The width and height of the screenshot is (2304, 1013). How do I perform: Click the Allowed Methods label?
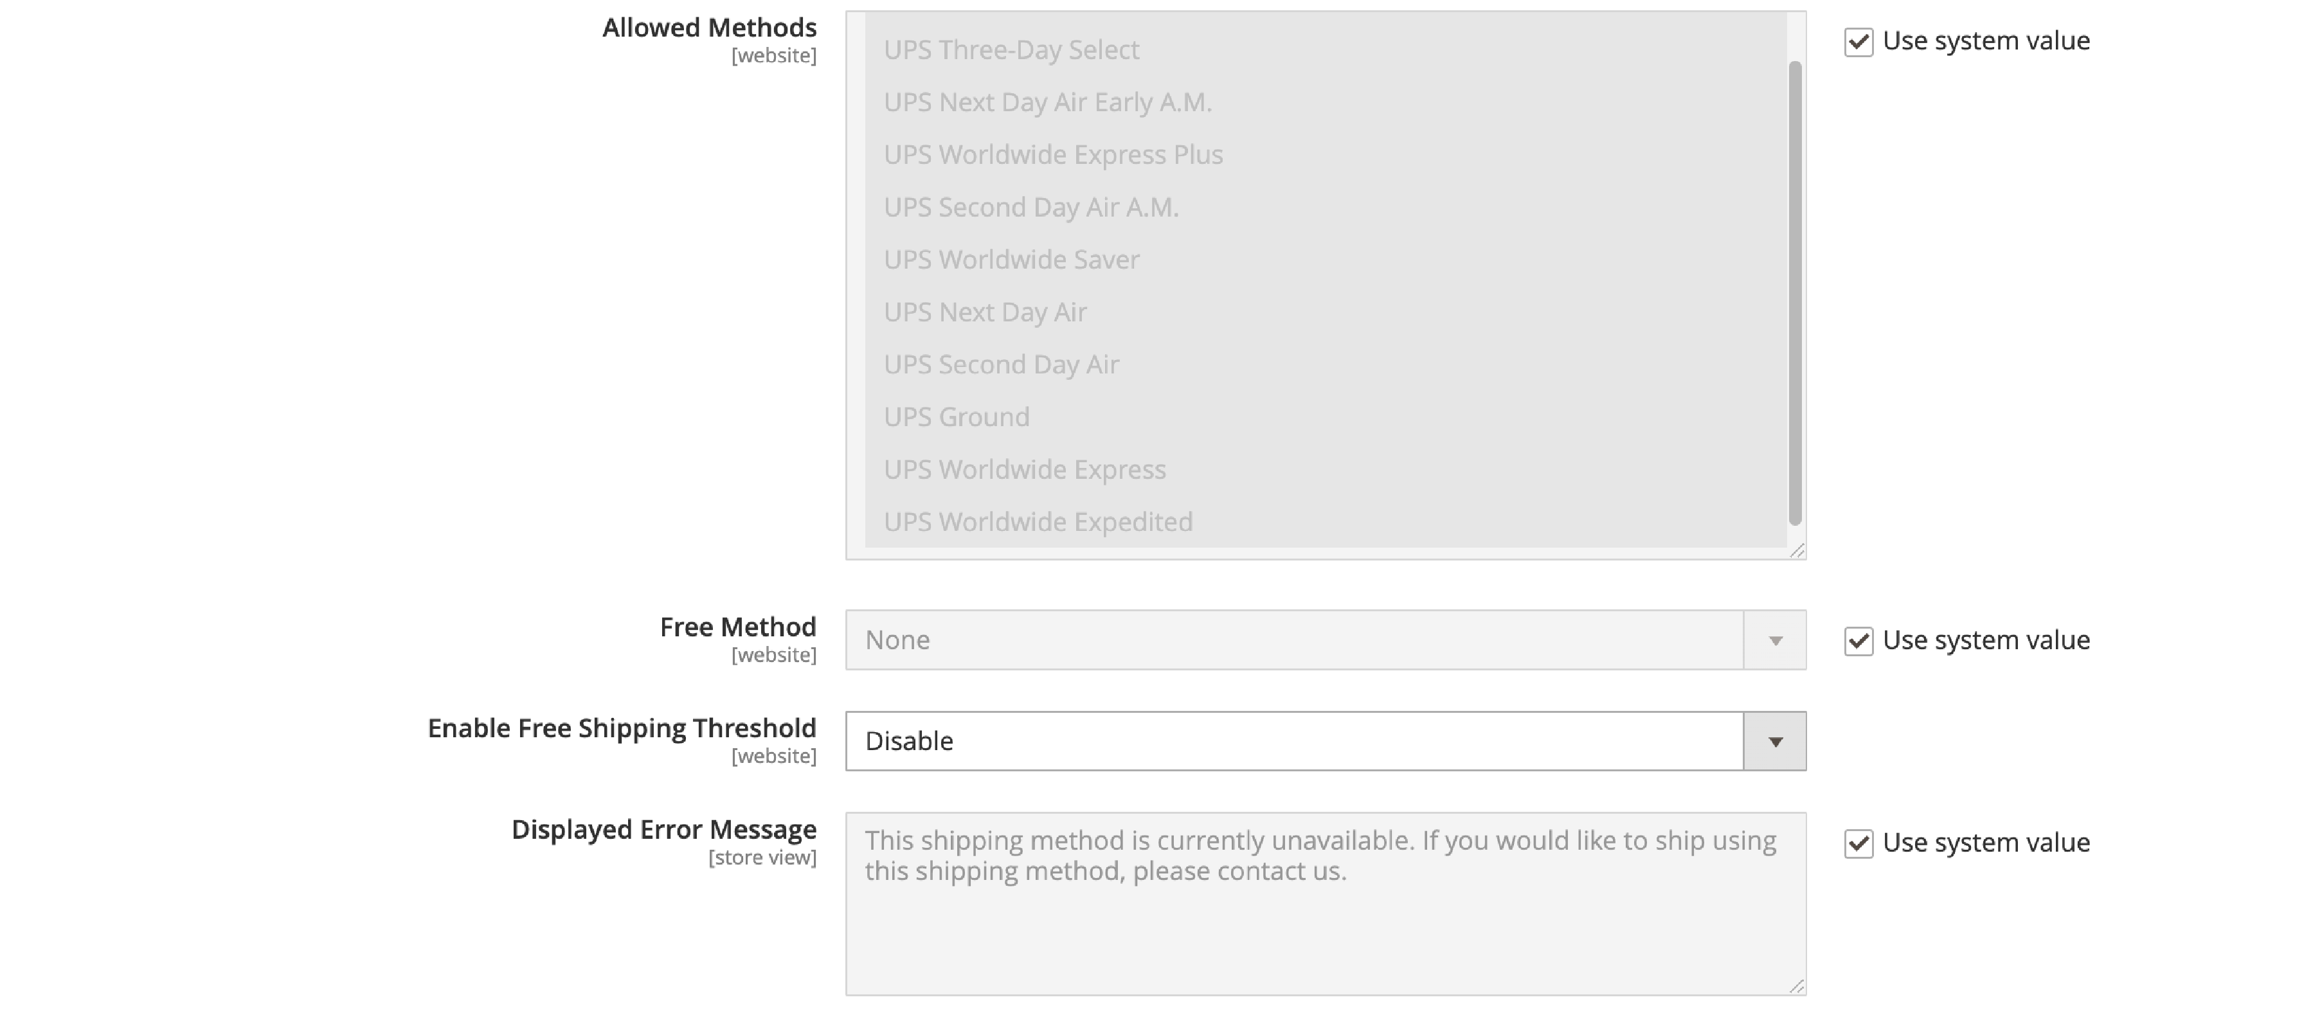click(x=709, y=28)
